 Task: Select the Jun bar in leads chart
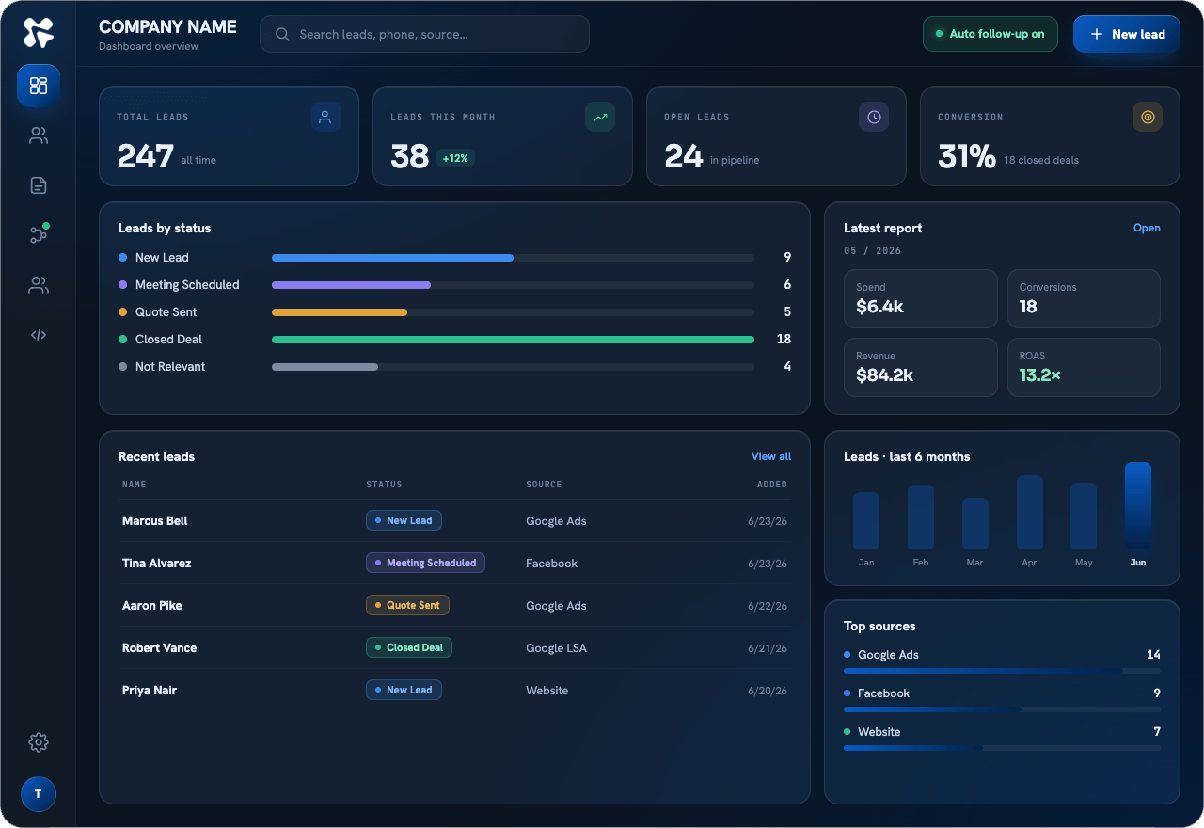(x=1138, y=505)
